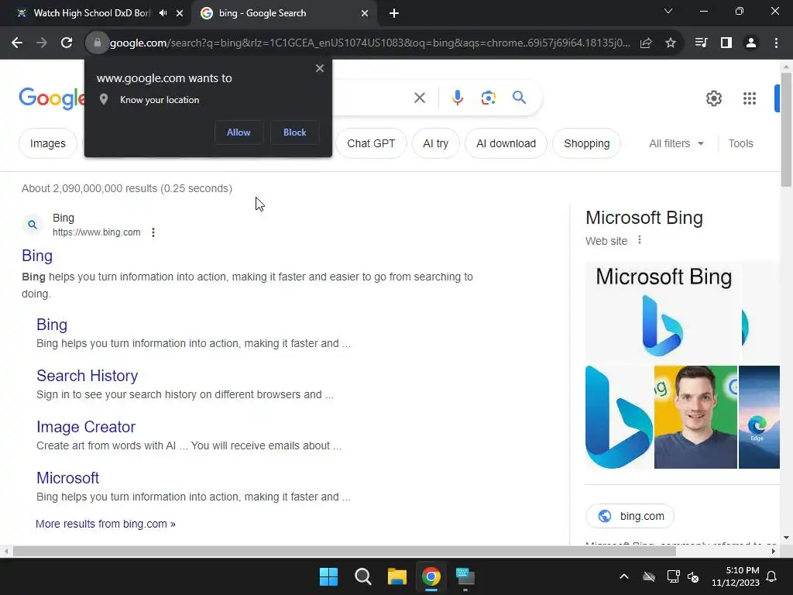The height and width of the screenshot is (595, 793).
Task: Open the Bing sitelink under main result
Action: (x=52, y=325)
